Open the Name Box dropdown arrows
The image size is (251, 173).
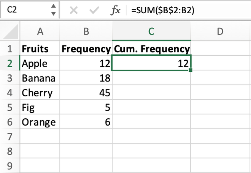coord(53,10)
